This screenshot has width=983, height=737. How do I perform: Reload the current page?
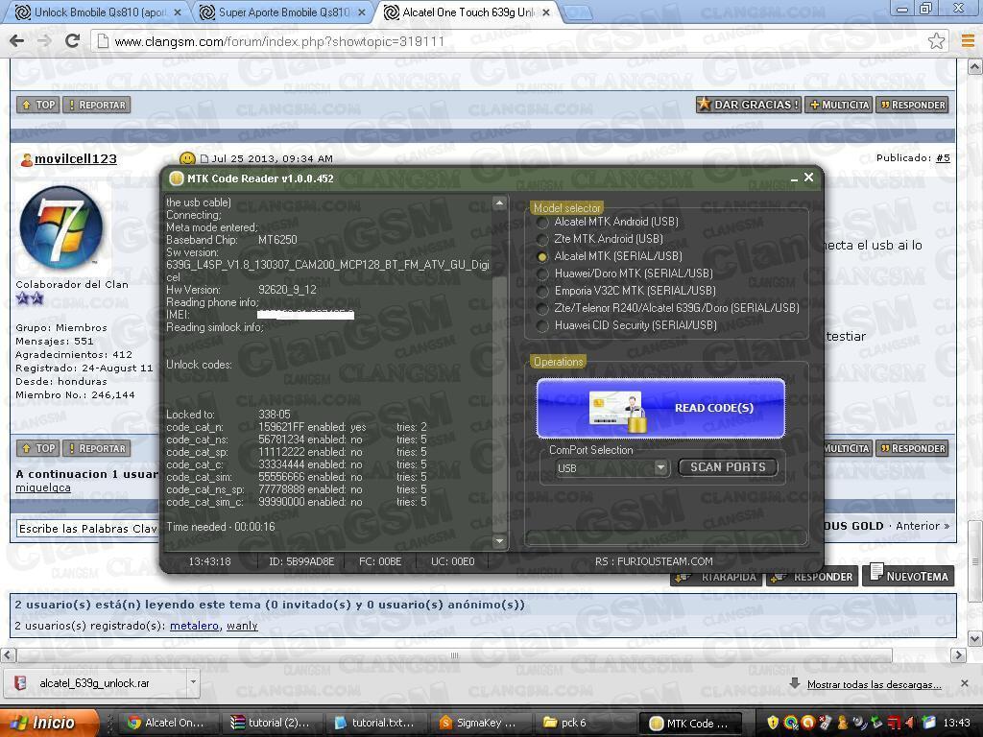tap(73, 41)
